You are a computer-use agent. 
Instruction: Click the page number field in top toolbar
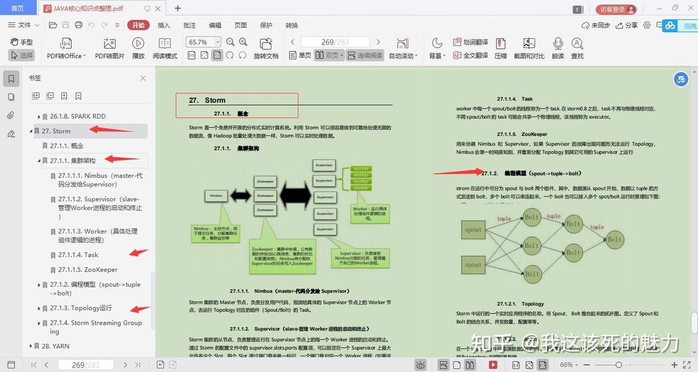click(335, 42)
